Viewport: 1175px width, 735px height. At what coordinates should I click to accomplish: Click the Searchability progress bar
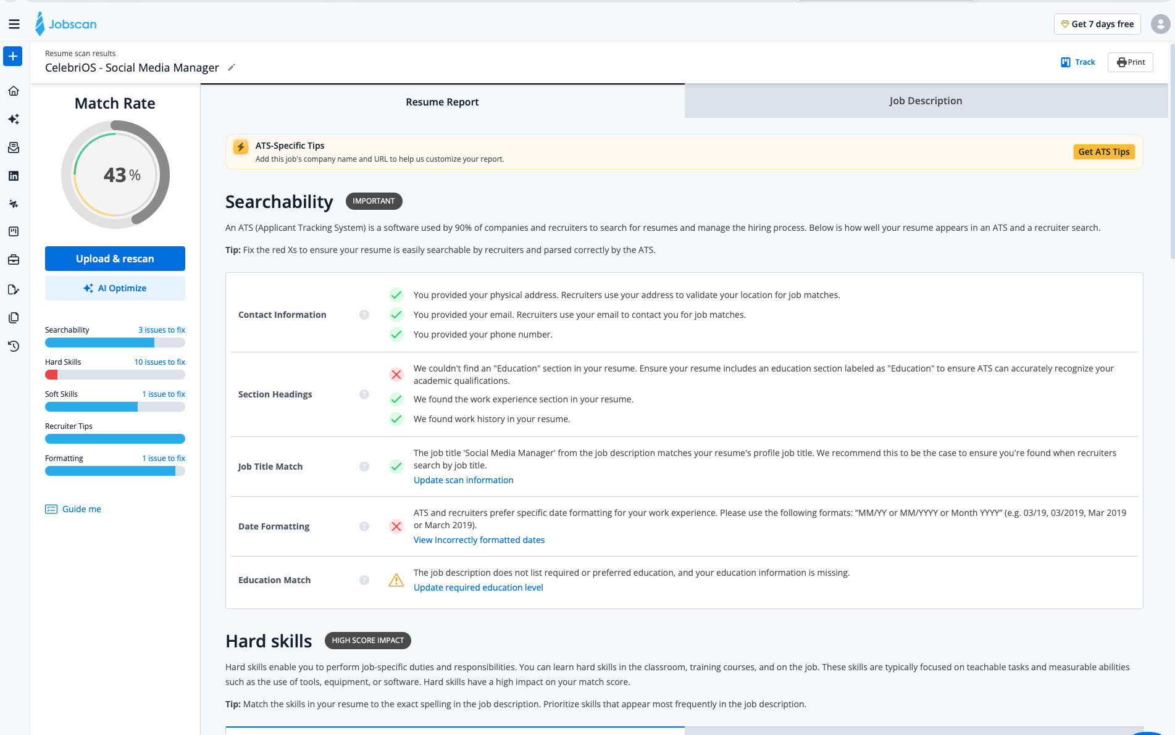[115, 343]
